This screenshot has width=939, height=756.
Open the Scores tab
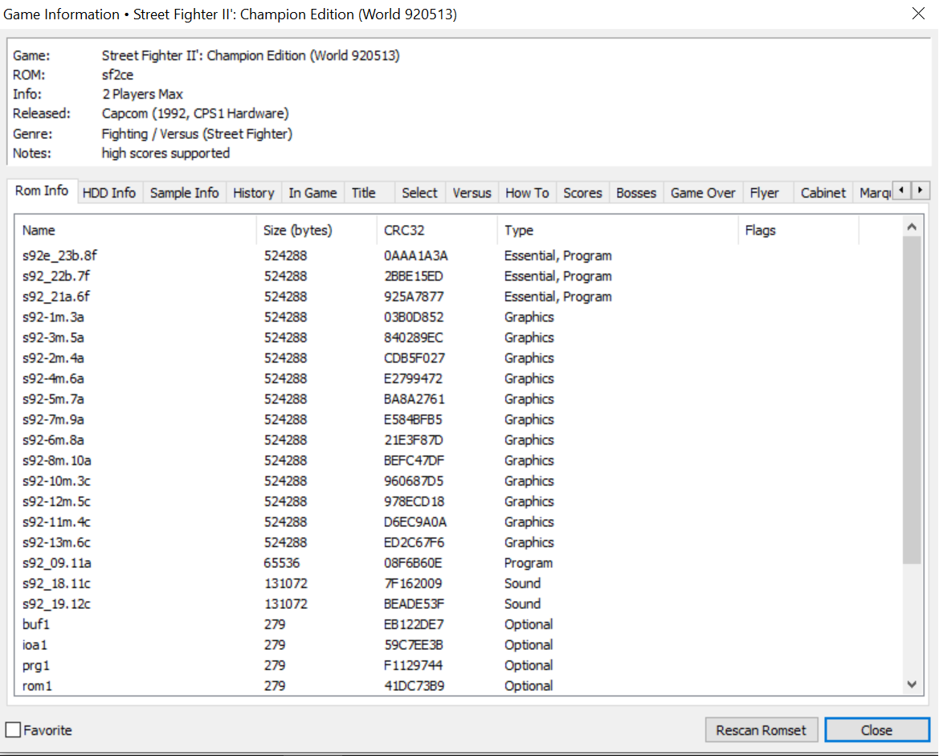(x=582, y=193)
